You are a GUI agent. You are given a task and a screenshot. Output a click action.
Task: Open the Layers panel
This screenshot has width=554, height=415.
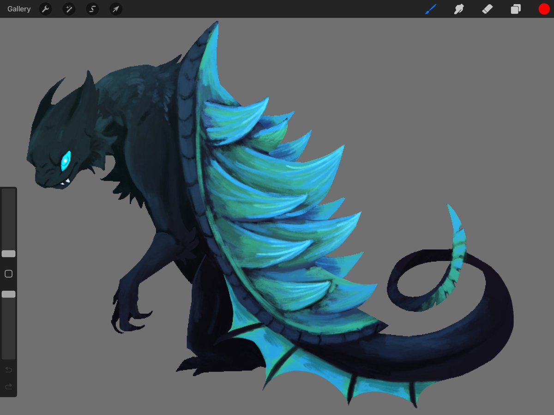coord(516,9)
